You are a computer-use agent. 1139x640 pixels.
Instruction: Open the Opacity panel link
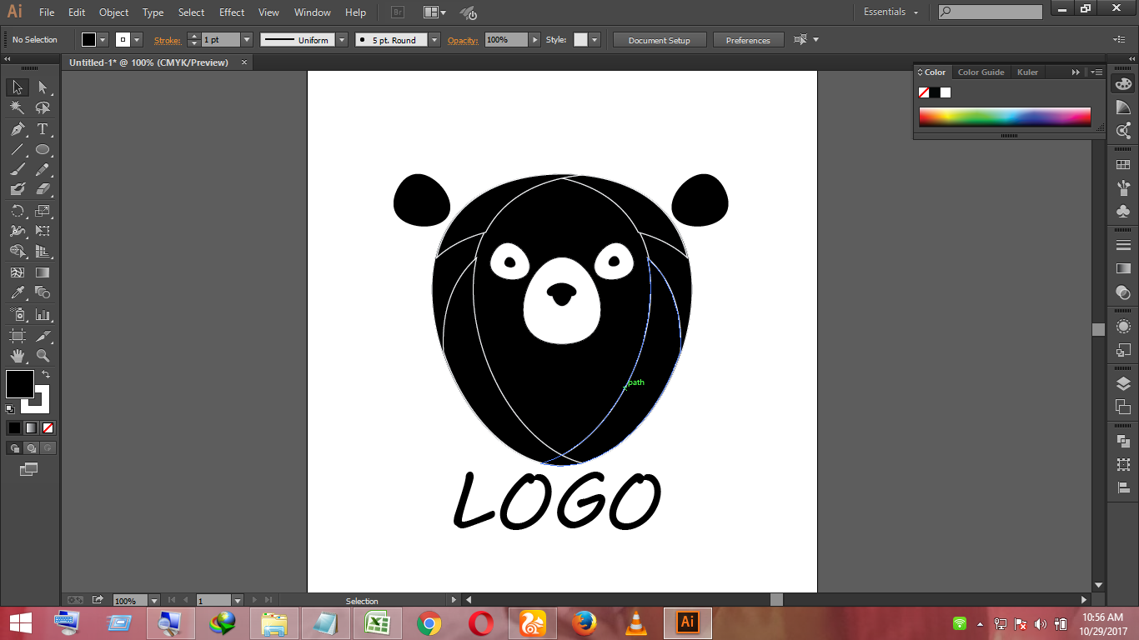pyautogui.click(x=463, y=40)
